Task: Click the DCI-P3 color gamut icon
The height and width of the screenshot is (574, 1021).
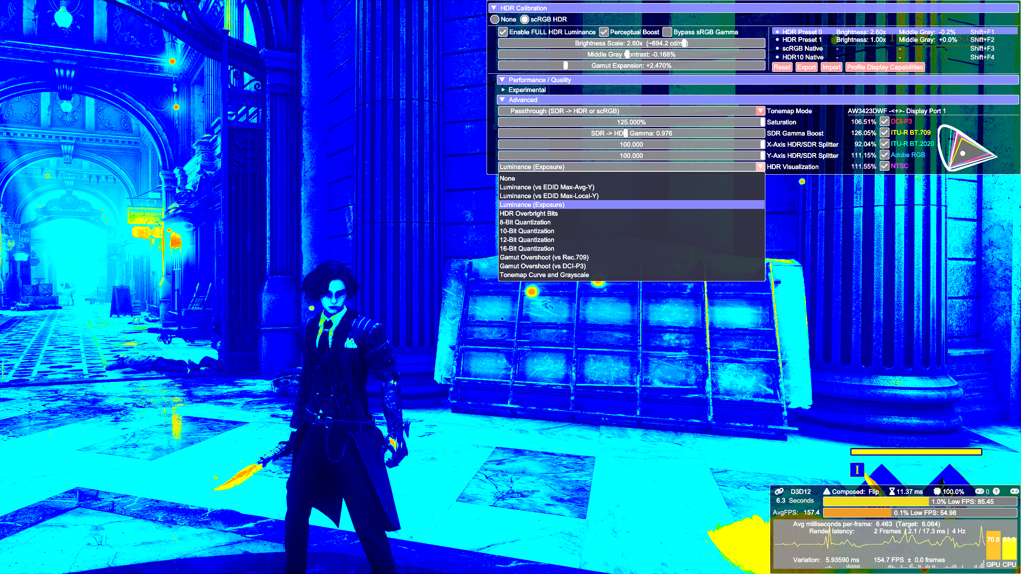Action: point(885,121)
